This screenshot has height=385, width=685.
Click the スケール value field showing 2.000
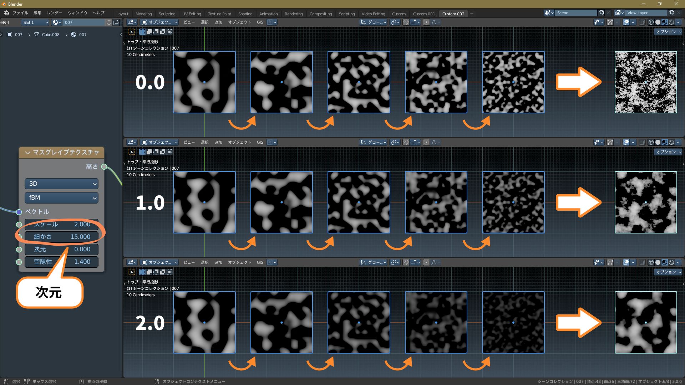click(x=61, y=224)
